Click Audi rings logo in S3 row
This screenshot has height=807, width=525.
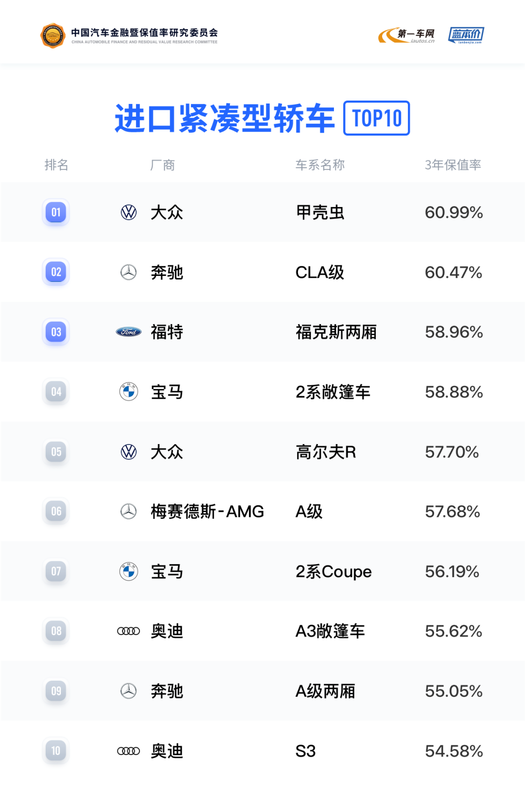click(x=128, y=751)
